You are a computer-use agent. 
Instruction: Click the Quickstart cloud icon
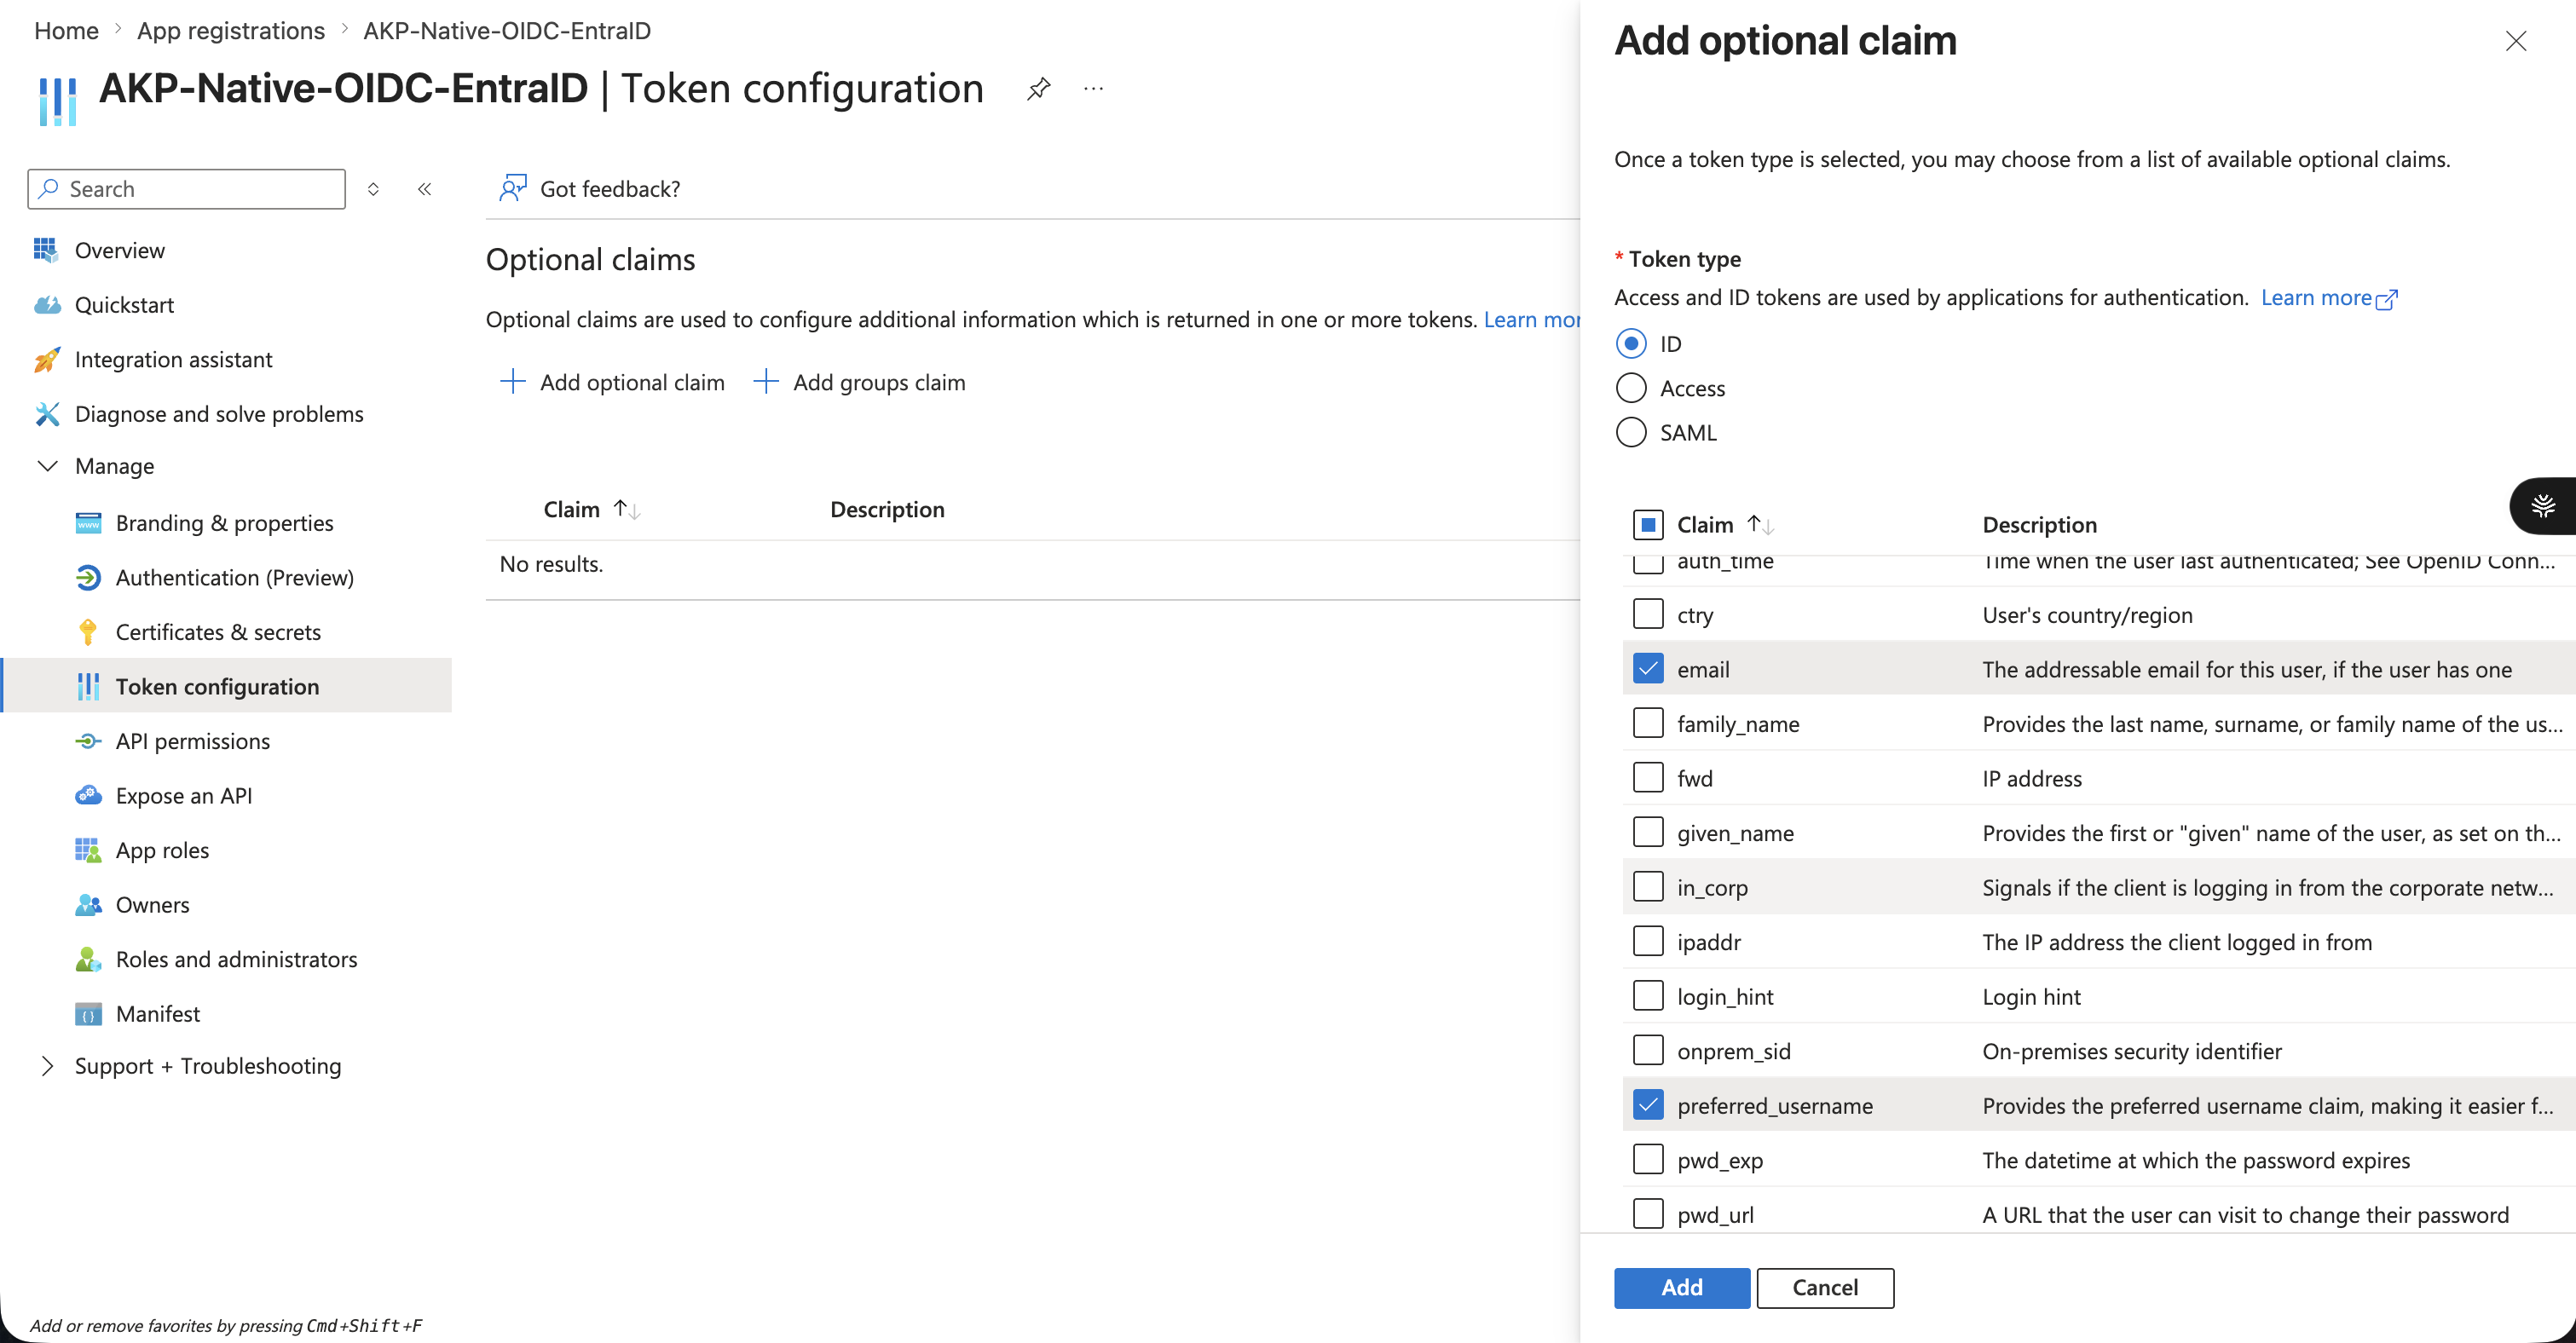[x=46, y=305]
